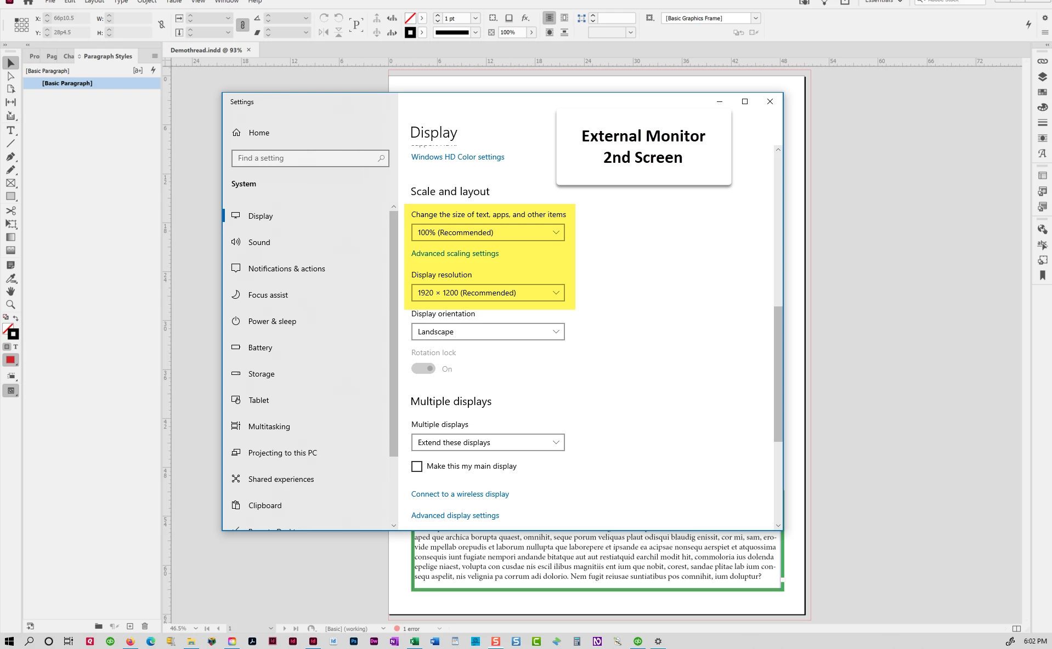Click the Windows Start button
The height and width of the screenshot is (649, 1052).
click(9, 641)
